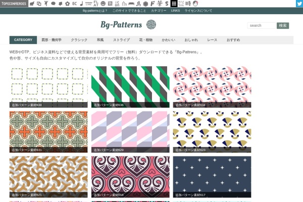Image resolution: width=303 pixels, height=202 pixels.
Task: Open the EC icon site
Action: click(75, 4)
